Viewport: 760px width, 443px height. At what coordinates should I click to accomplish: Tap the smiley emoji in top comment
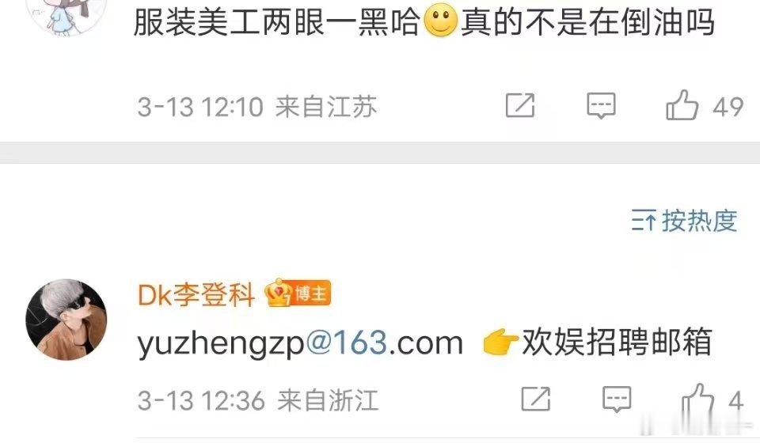pyautogui.click(x=441, y=21)
